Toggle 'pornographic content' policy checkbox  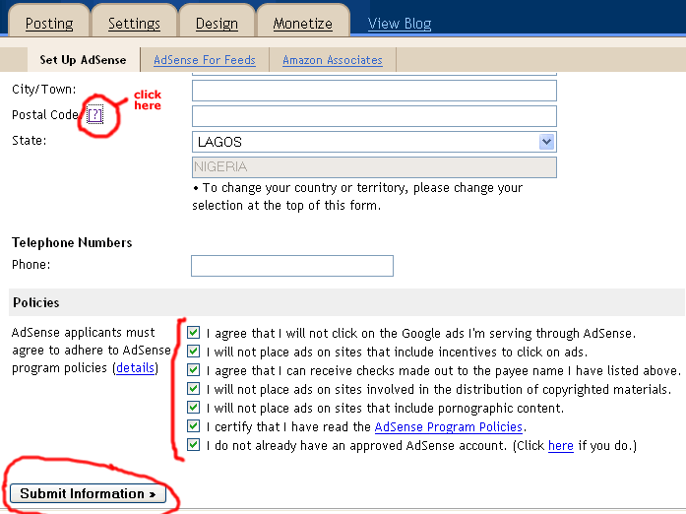click(x=193, y=408)
